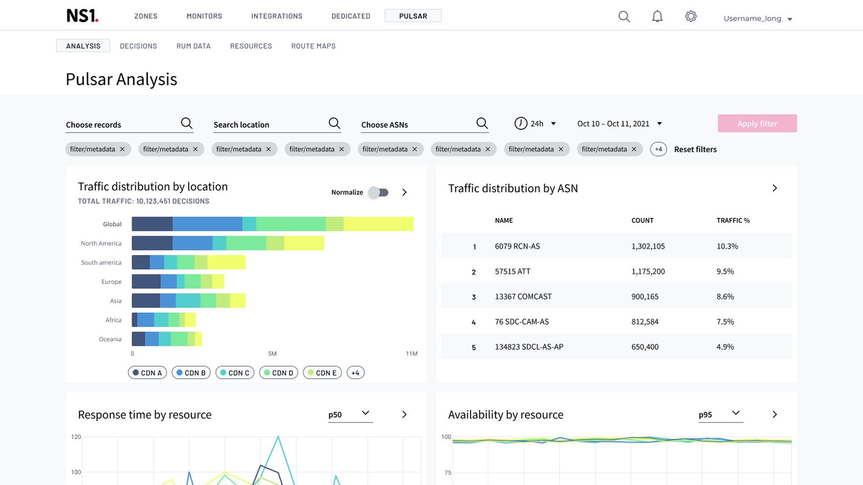Image resolution: width=863 pixels, height=485 pixels.
Task: Click the Choose ASNs input
Action: click(x=425, y=124)
